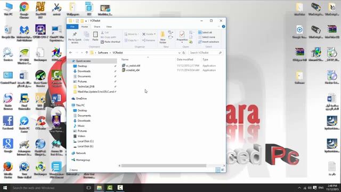Collapse the ribbon with chevron
This screenshot has width=341, height=192.
[x=219, y=27]
